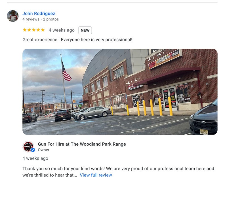227x208 pixels.
Task: Click the NEW badge beside the rating
Action: click(x=85, y=30)
